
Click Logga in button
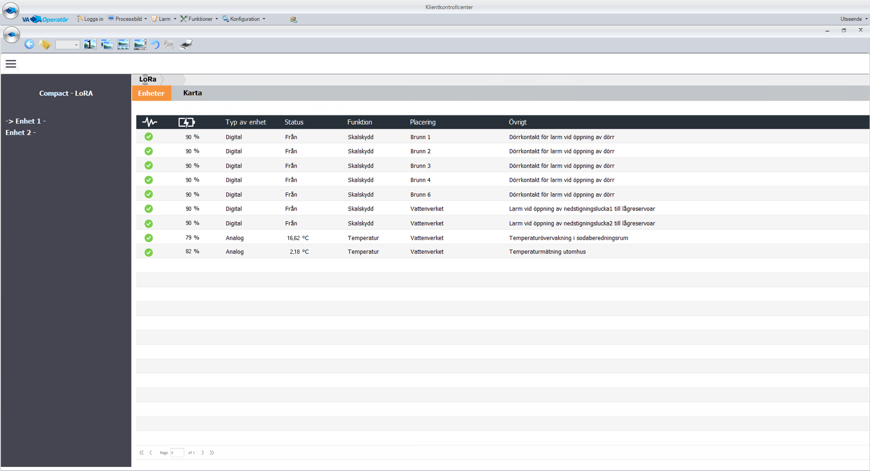(x=91, y=19)
